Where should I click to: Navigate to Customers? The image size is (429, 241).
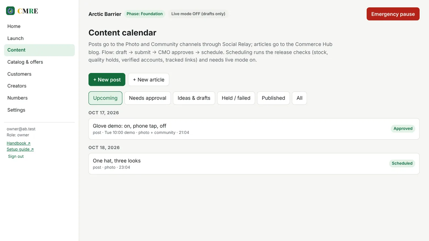pyautogui.click(x=39, y=74)
